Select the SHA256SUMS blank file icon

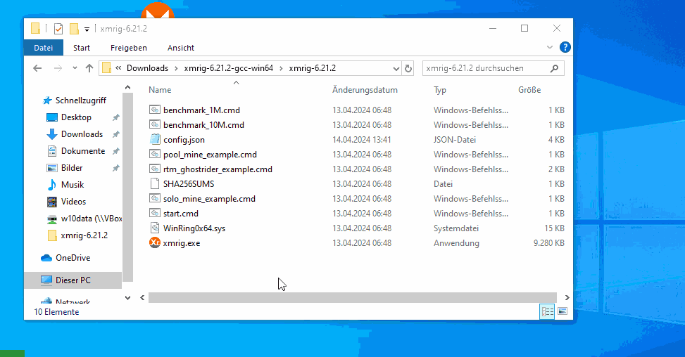point(155,184)
